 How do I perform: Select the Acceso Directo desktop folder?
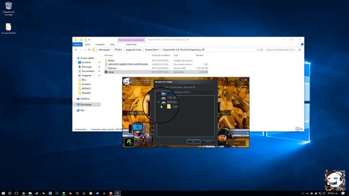[x=9, y=29]
